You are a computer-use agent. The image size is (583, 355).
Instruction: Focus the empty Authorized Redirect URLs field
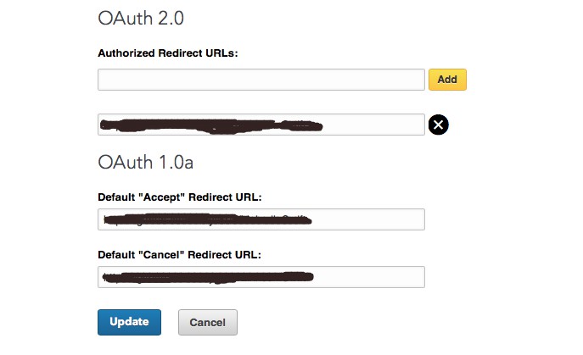(261, 80)
